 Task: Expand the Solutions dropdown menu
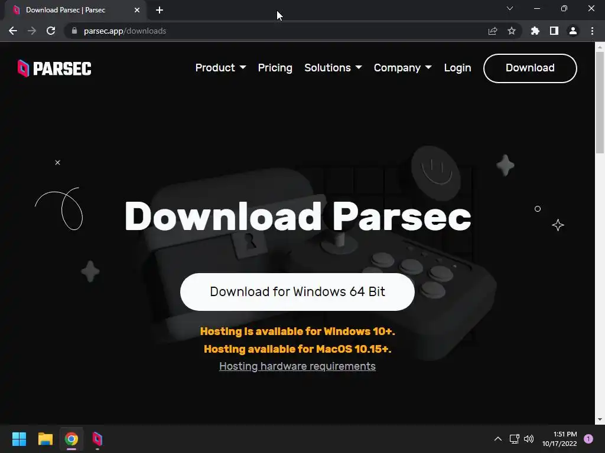coord(333,68)
